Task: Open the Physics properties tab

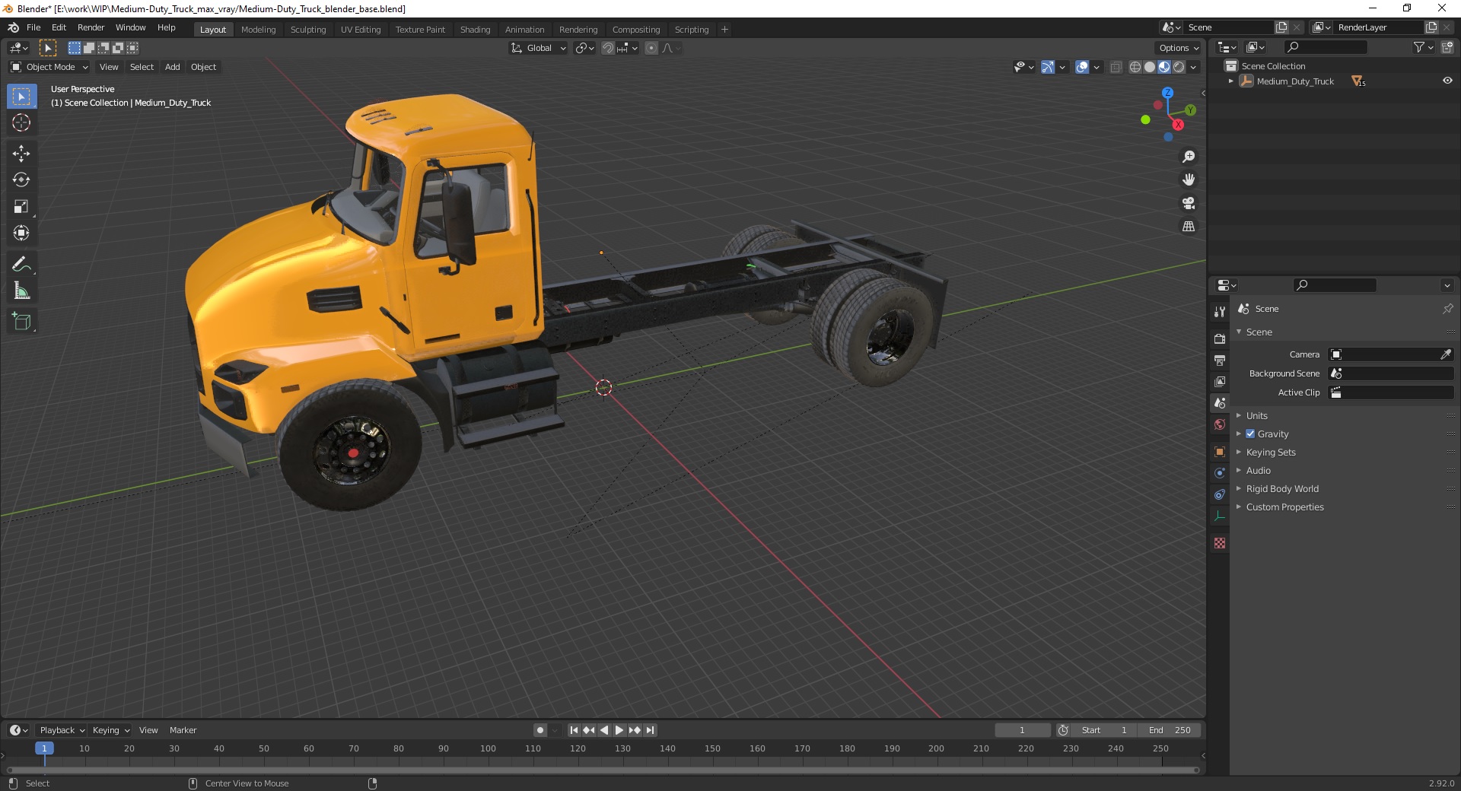Action: point(1220,472)
